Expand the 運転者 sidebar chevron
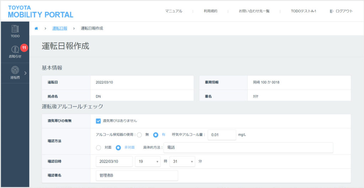This screenshot has width=364, height=188. coord(25,73)
